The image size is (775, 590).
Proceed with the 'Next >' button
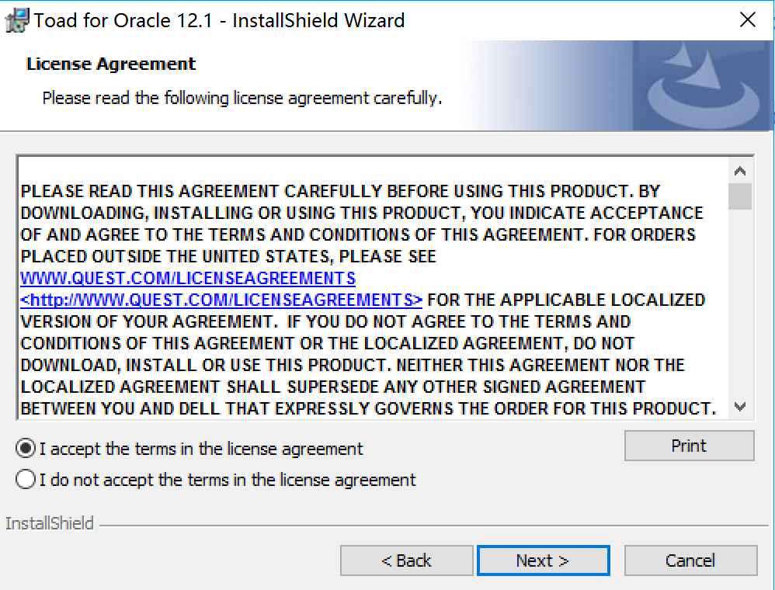543,560
